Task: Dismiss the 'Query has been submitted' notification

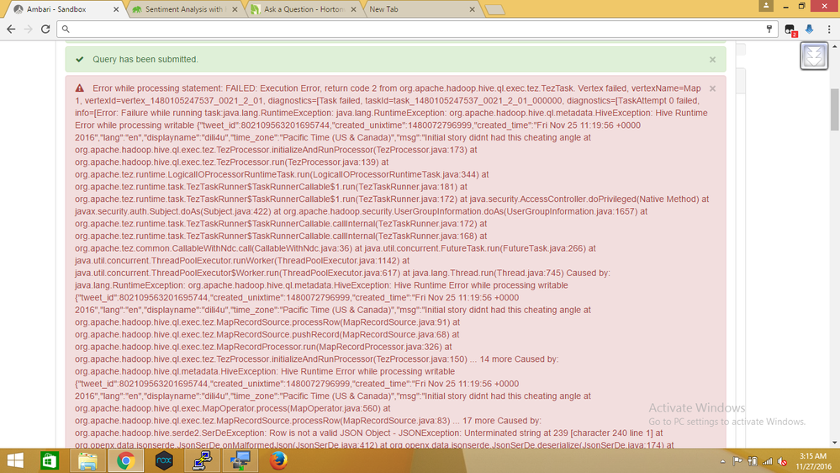Action: coord(712,60)
